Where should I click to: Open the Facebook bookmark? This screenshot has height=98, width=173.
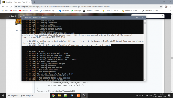[64, 11]
